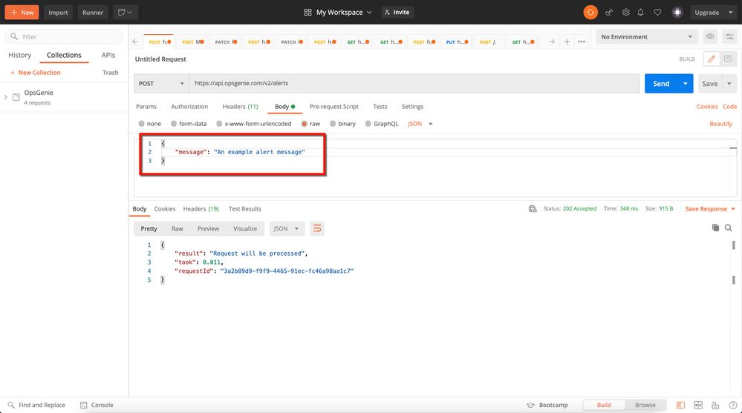Screen dimensions: 742x413
Task: Search the response with magnifier icon
Action: coord(729,228)
